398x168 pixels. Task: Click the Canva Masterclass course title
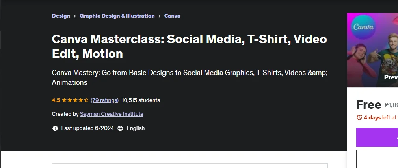[x=190, y=46]
